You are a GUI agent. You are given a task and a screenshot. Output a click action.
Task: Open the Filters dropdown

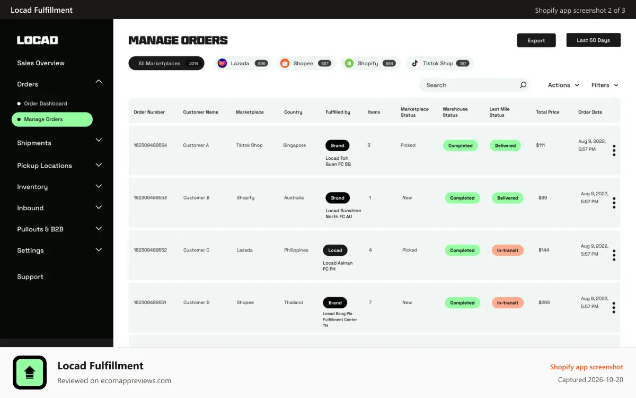coord(605,85)
